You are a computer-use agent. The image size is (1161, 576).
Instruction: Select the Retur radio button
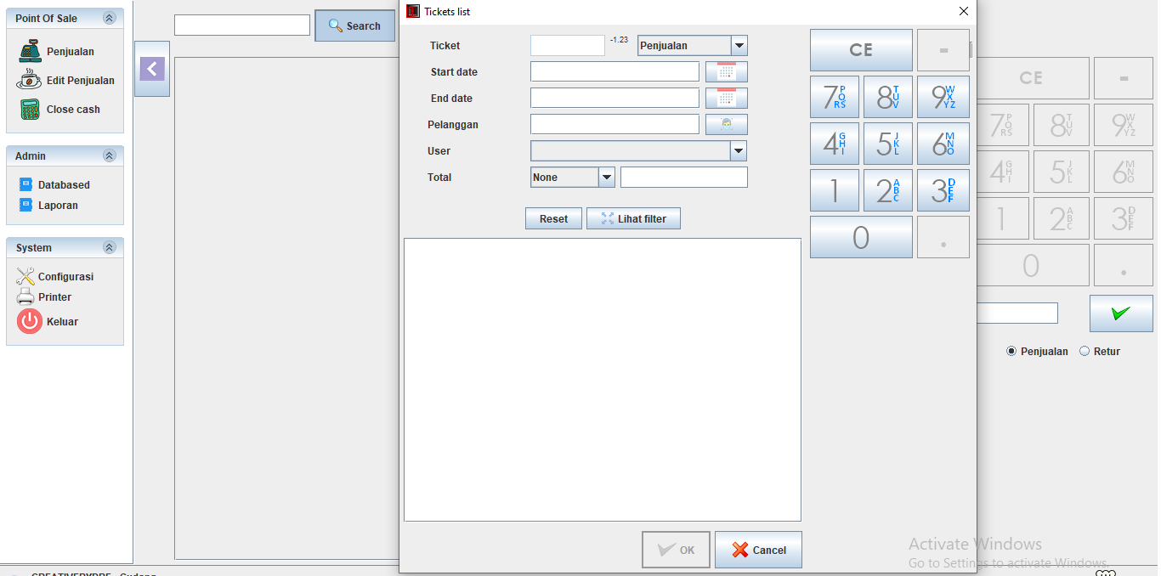tap(1085, 351)
